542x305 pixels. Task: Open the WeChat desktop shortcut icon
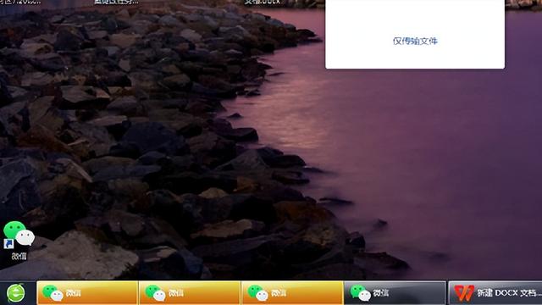(19, 235)
